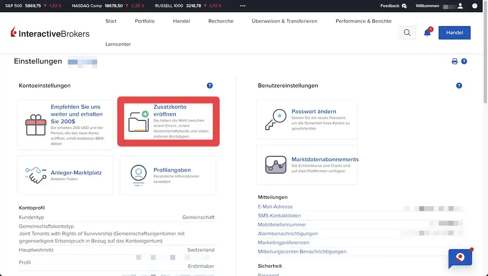Click the Willkommen text in the top bar
Screen dimensions: 488x276
[427, 6]
